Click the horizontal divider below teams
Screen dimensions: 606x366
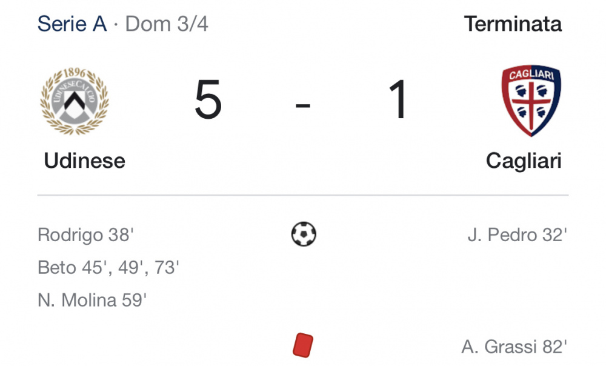pyautogui.click(x=302, y=195)
